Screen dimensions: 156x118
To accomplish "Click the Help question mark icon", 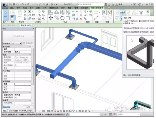I will click(x=140, y=4).
